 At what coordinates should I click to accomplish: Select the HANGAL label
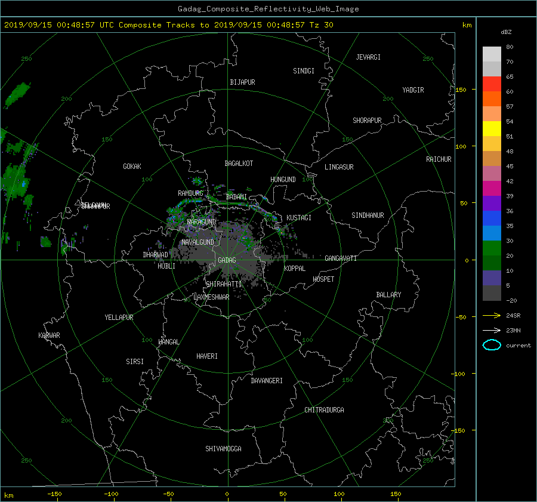(168, 342)
